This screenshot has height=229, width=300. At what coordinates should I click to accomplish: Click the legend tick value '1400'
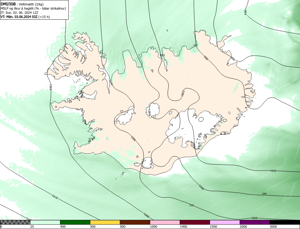(x=184, y=227)
